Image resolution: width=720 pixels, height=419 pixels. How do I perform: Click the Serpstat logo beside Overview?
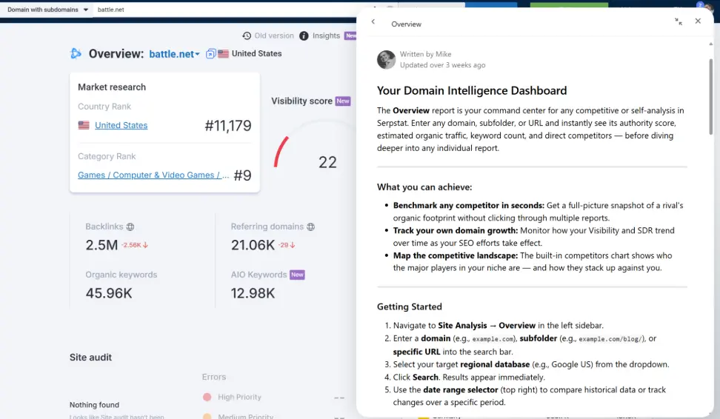(76, 54)
